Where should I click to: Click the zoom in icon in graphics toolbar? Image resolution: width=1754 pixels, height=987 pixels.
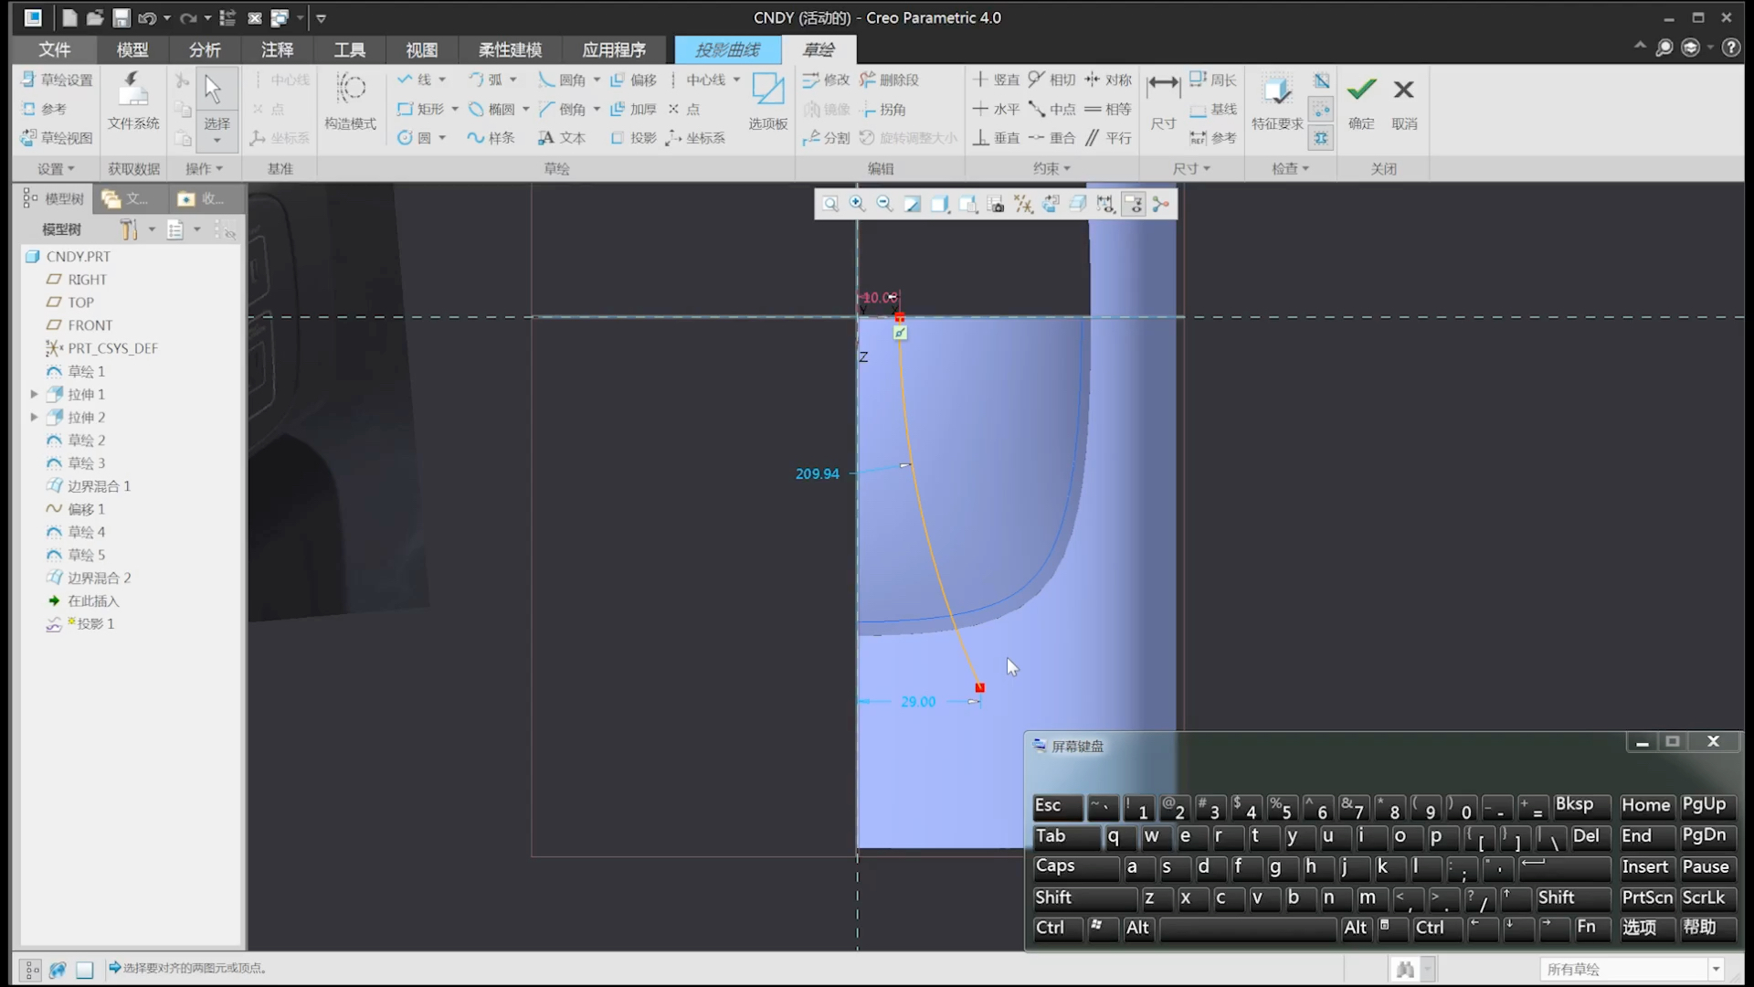pyautogui.click(x=857, y=204)
